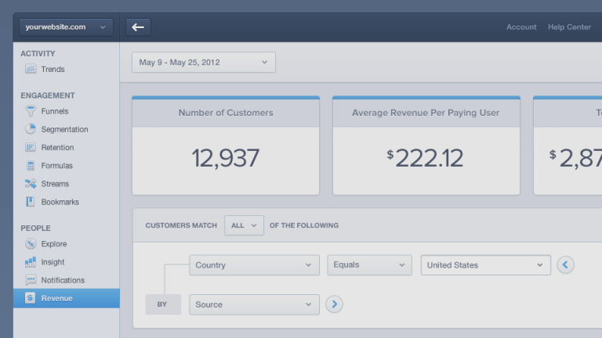Image resolution: width=602 pixels, height=338 pixels.
Task: Go back using the arrow button
Action: 138,27
